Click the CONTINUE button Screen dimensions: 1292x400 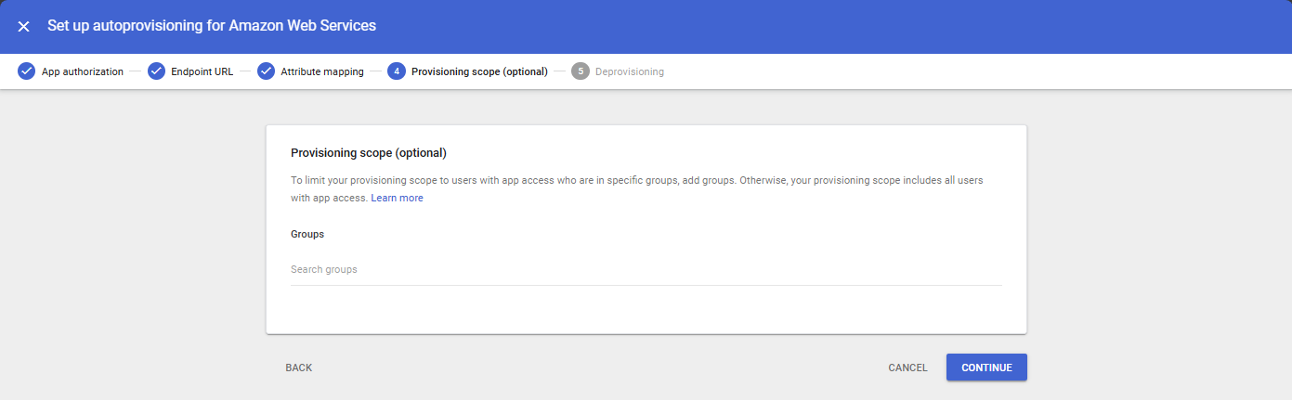pyautogui.click(x=986, y=368)
